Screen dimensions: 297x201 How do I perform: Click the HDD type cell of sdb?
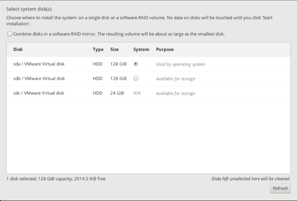tap(97, 78)
